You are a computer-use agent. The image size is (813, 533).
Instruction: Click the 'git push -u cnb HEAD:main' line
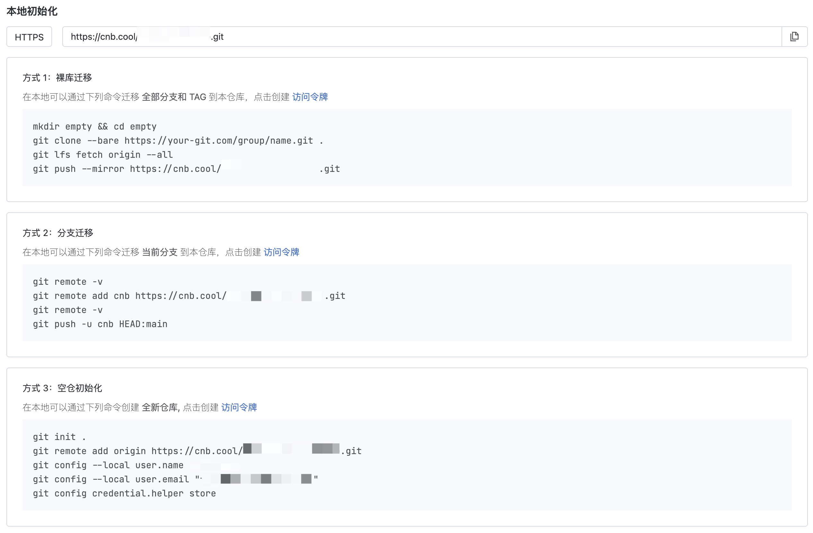(x=100, y=324)
